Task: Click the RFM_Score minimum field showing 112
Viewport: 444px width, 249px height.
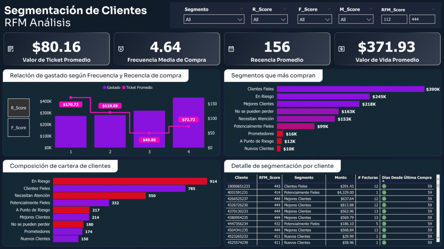Action: tap(394, 19)
